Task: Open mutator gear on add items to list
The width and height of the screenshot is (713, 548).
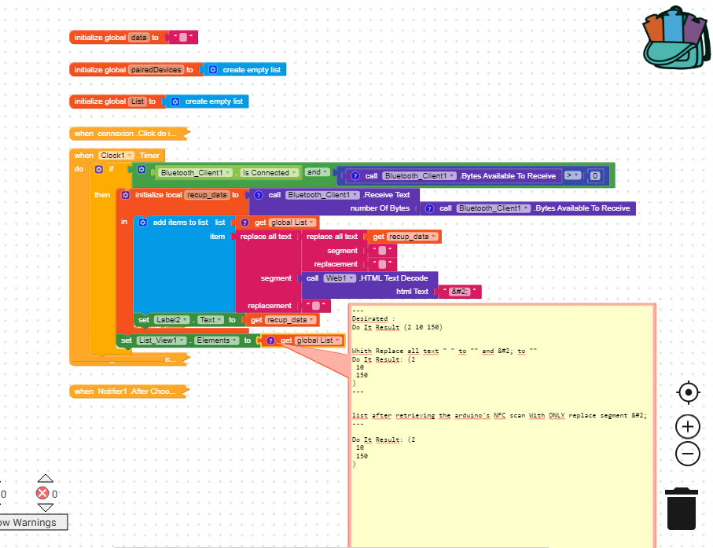Action: [x=143, y=223]
